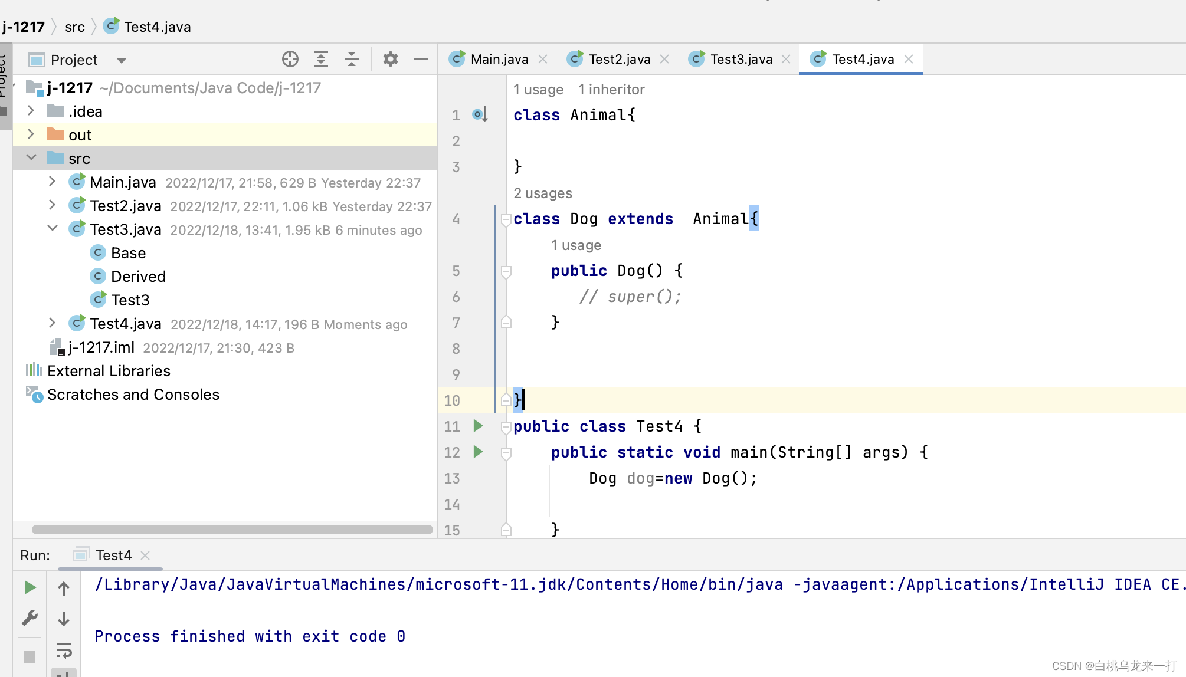Click the '1 usage' hint above class Animal

pos(538,90)
